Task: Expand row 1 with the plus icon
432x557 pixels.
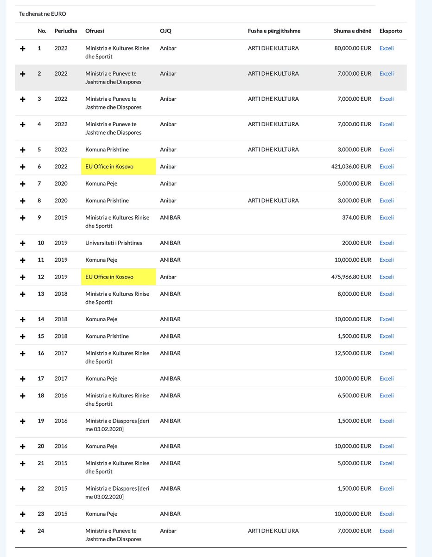Action: point(23,49)
